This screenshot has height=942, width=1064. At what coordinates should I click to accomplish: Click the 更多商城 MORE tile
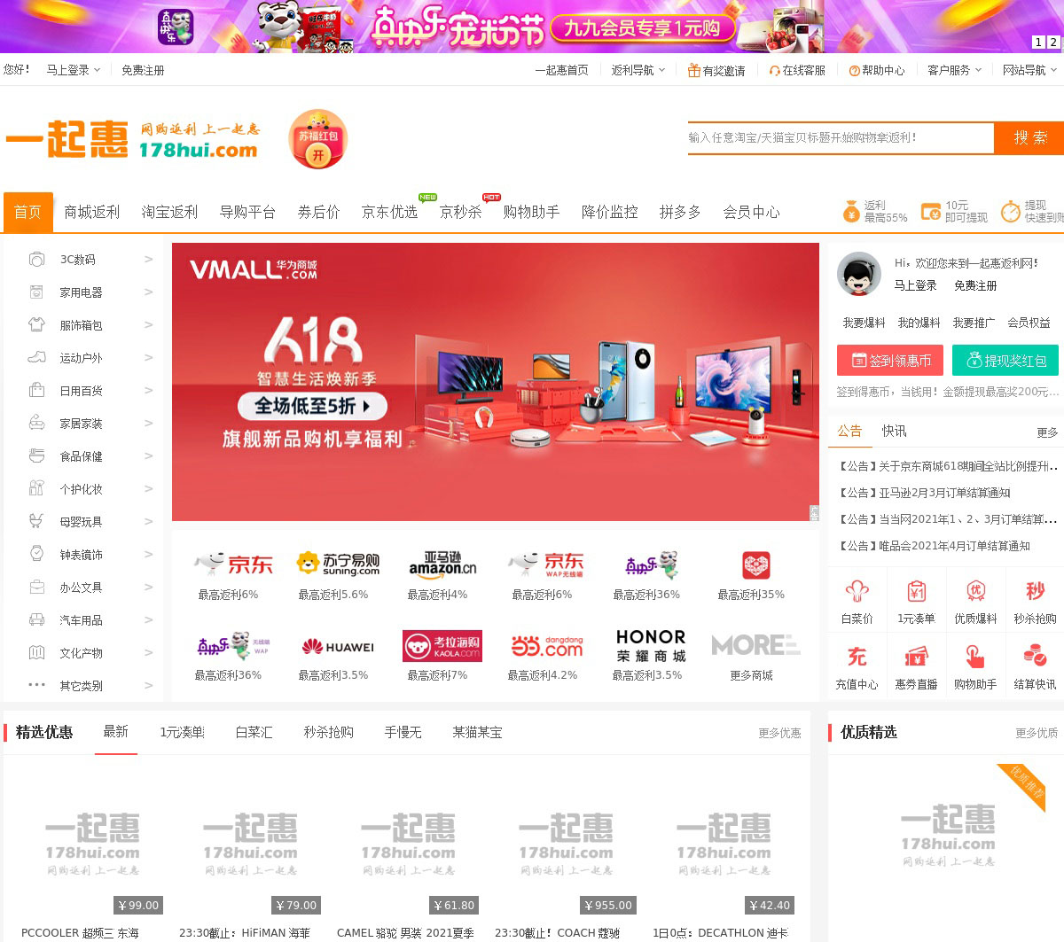click(x=756, y=645)
